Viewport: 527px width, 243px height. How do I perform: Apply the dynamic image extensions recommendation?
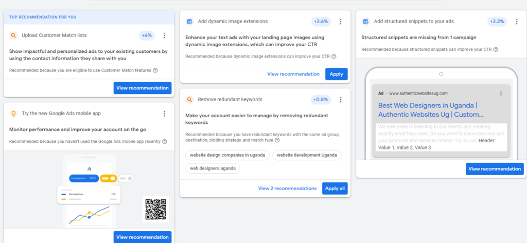tap(336, 74)
